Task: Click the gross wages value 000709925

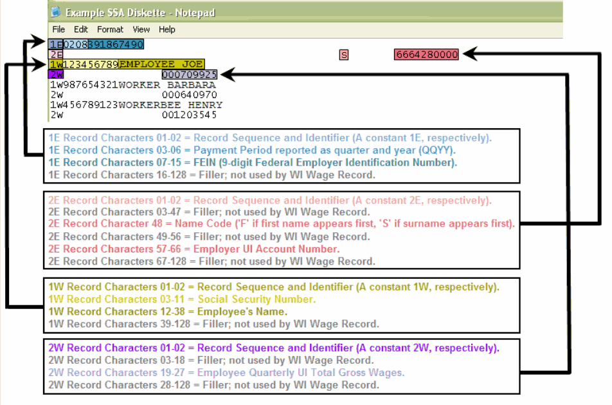Action: click(x=189, y=75)
